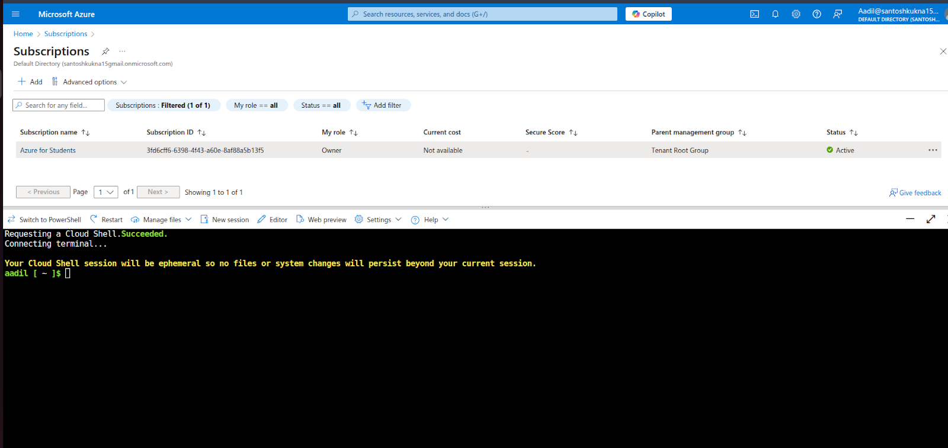Click Give feedback link
Viewport: 948px width, 448px height.
click(915, 193)
